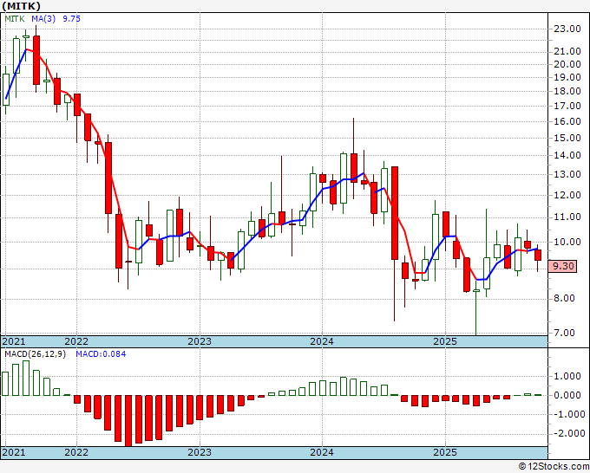Select 2023 on the MACD timeline
This screenshot has width=590, height=473.
200,452
